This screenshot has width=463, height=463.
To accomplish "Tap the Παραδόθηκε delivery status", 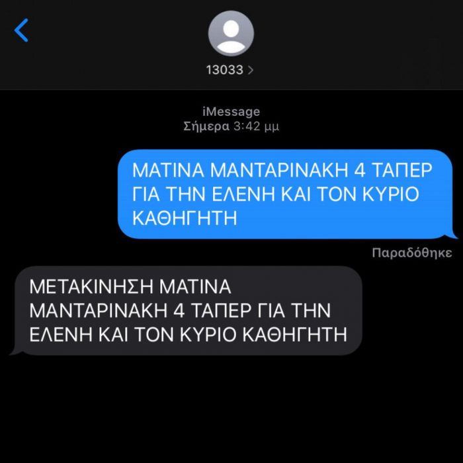I will [x=412, y=253].
